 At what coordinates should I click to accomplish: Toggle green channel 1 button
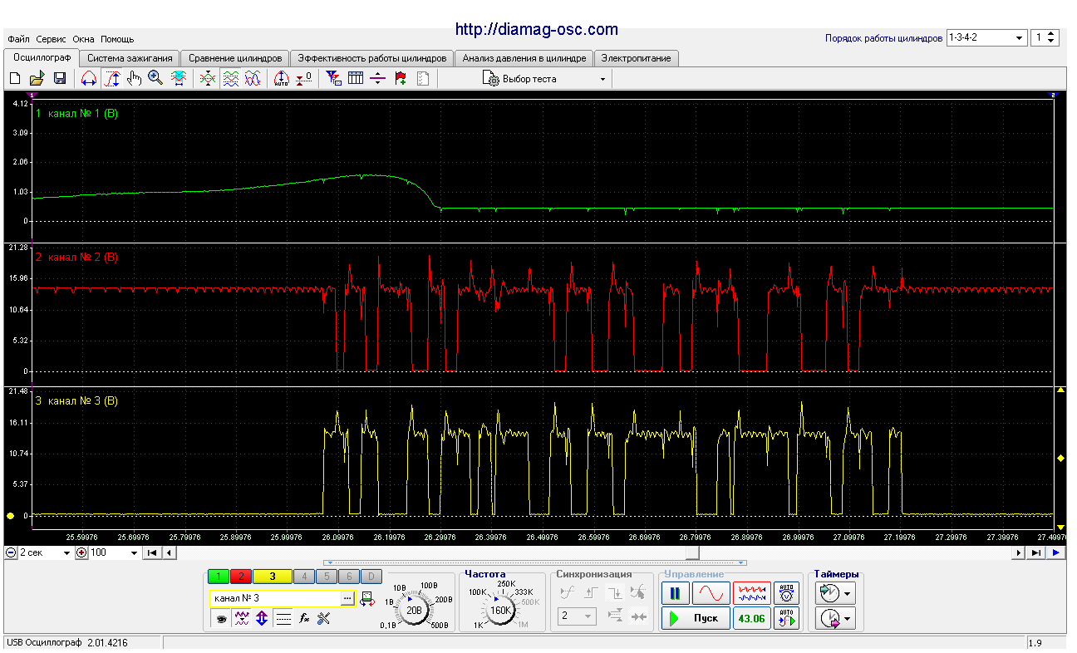coord(218,576)
